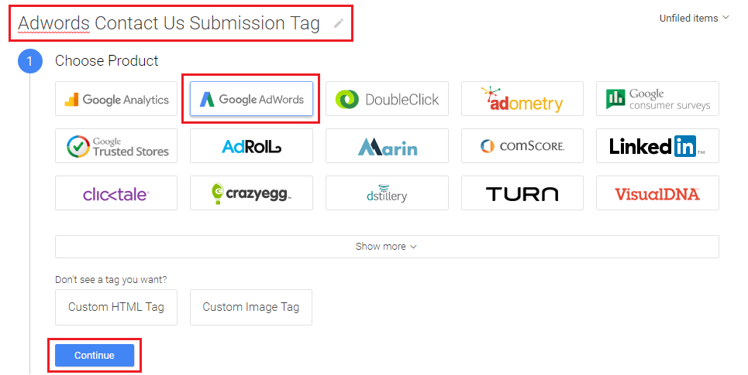Open the Unfiled items dropdown
Screen dimensions: 748x375
(x=694, y=18)
